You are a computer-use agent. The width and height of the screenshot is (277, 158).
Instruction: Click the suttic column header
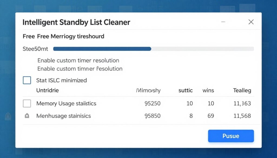[186, 90]
